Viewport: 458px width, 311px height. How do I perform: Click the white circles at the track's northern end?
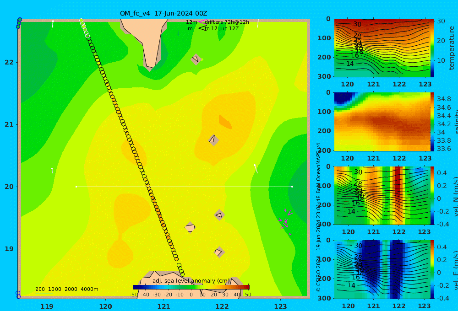(84, 28)
